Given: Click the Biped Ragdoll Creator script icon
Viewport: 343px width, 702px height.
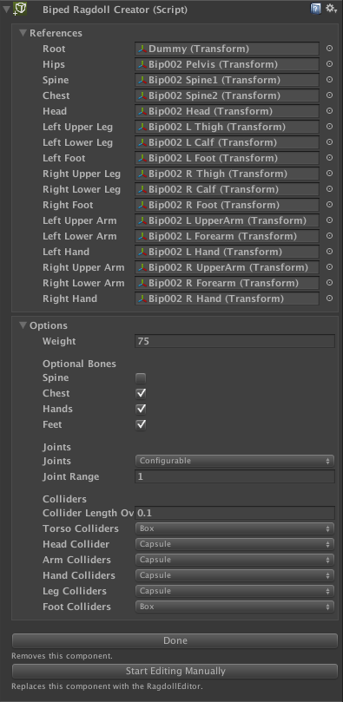Looking at the screenshot, I should pyautogui.click(x=20, y=9).
